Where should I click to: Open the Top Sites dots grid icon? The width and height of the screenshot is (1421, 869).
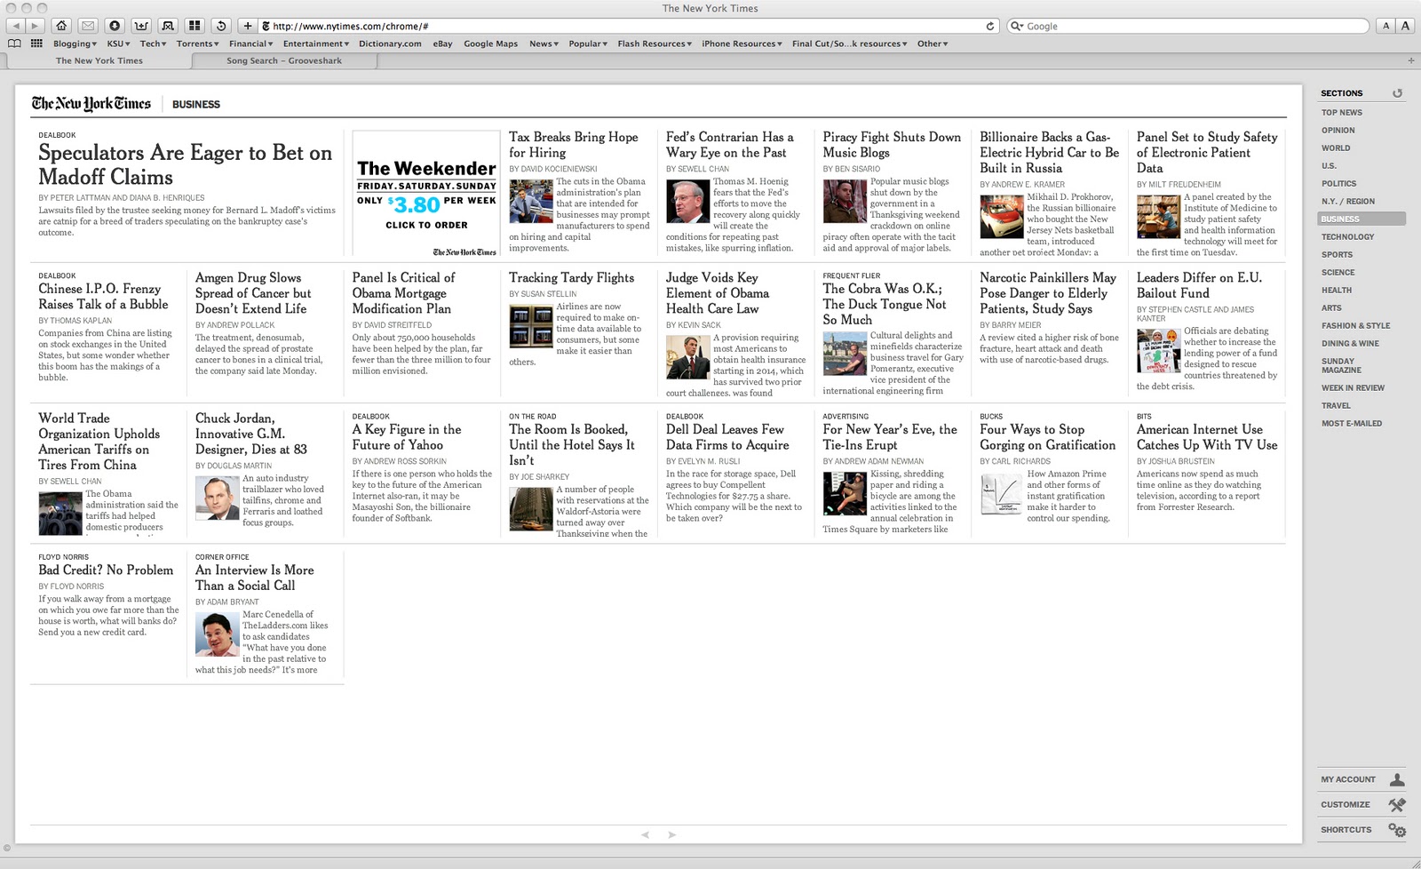pyautogui.click(x=36, y=44)
